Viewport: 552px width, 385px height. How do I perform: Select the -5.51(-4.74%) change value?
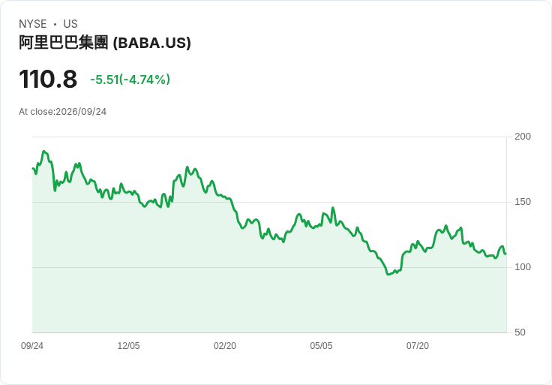point(130,80)
